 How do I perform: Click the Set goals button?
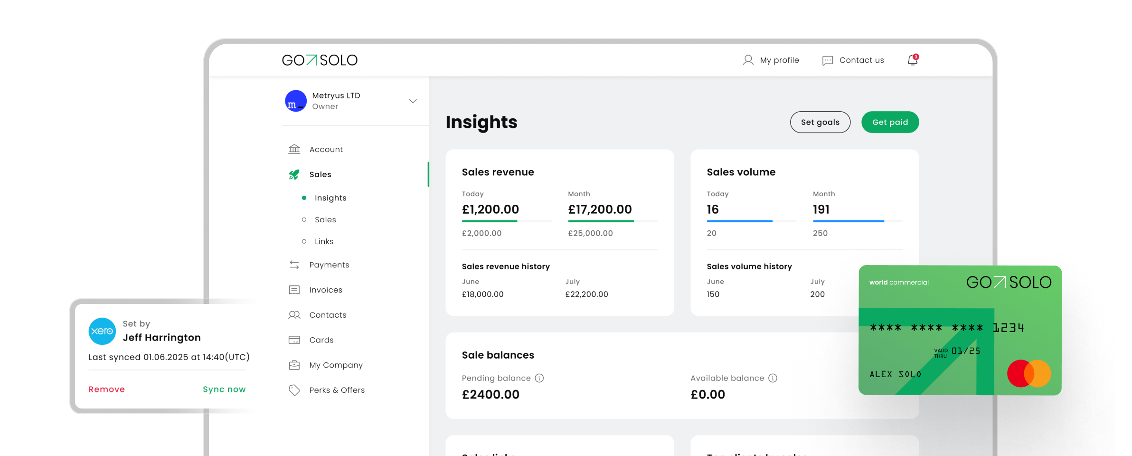pyautogui.click(x=820, y=122)
